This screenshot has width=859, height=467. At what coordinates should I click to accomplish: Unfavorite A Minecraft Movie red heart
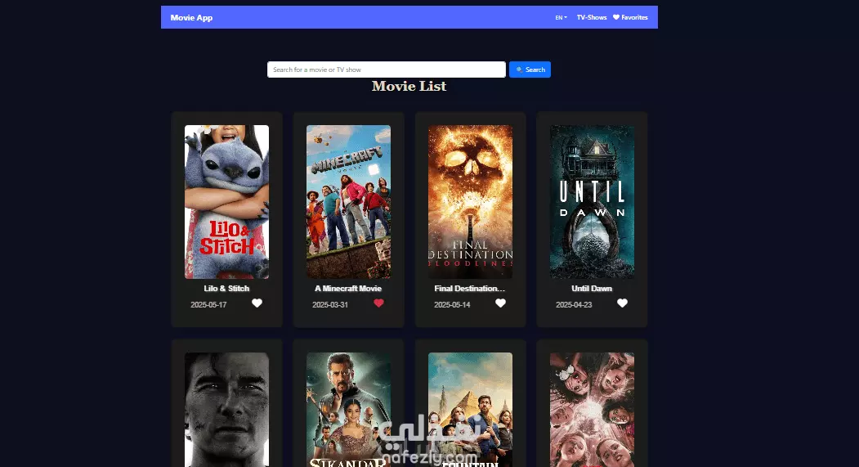coord(378,303)
